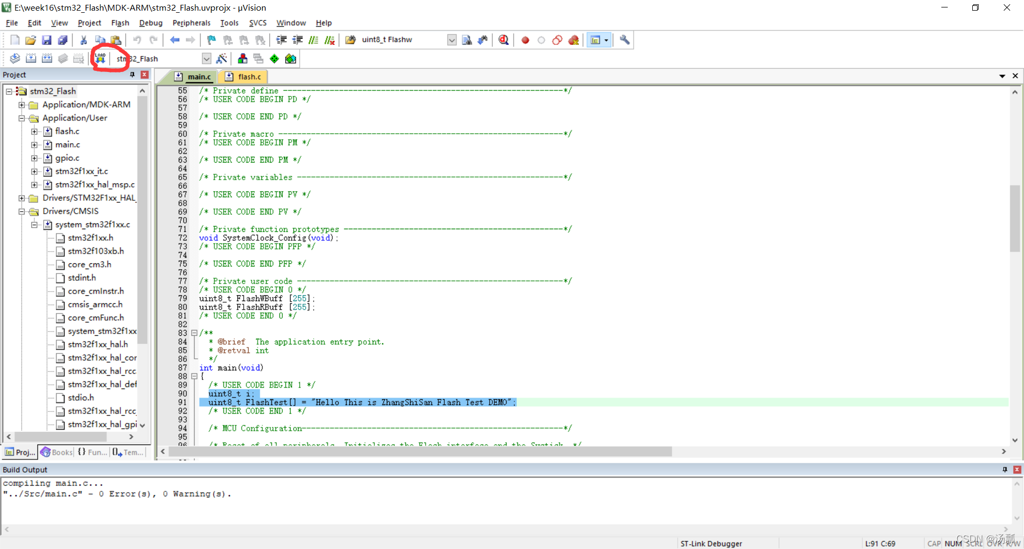This screenshot has width=1024, height=549.
Task: Pin the Build Output panel
Action: [1005, 470]
